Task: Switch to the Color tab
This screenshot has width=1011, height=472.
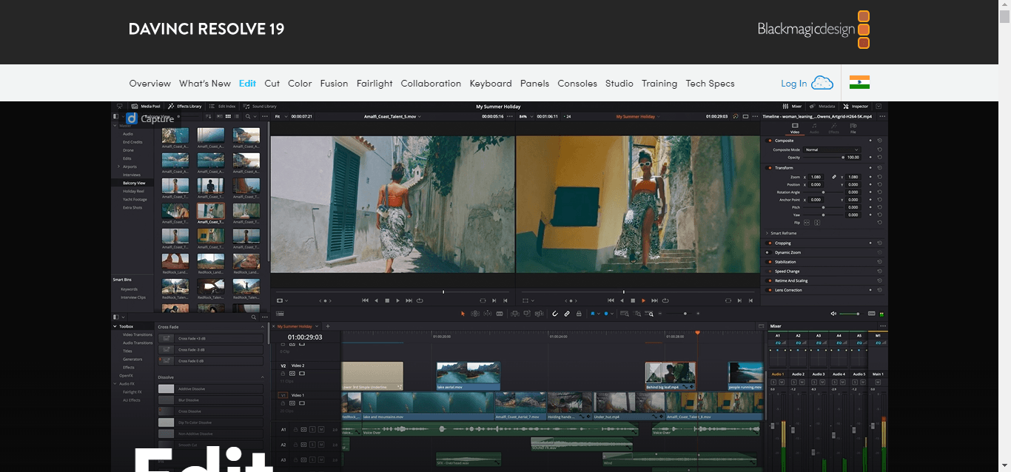Action: click(300, 84)
